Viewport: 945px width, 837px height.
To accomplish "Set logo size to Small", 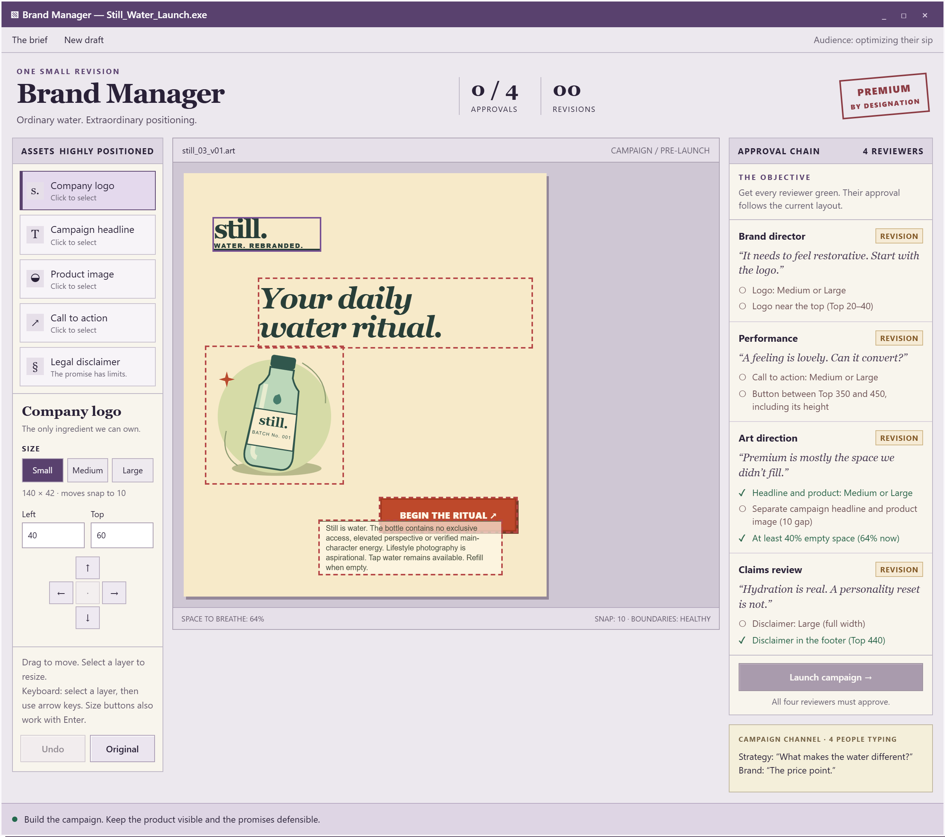I will [43, 470].
